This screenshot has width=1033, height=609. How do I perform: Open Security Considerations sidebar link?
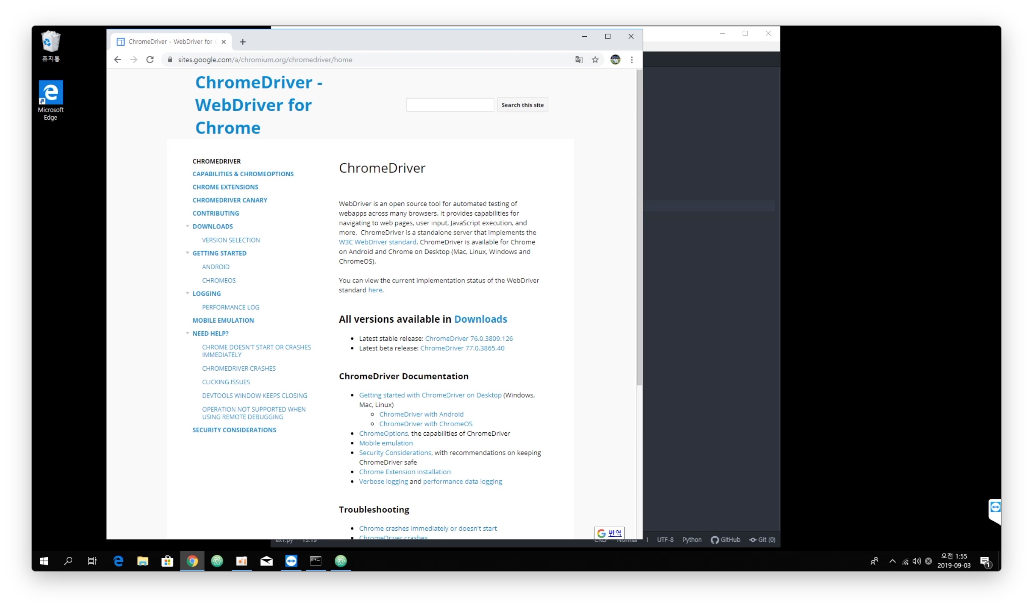pyautogui.click(x=234, y=430)
